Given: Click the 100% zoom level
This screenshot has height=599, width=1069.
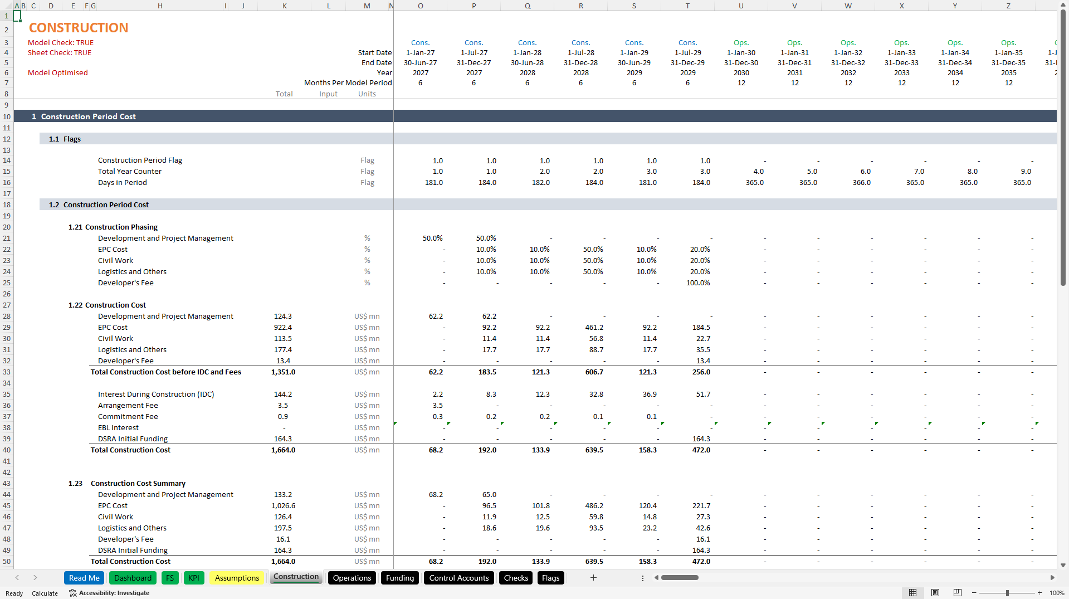Looking at the screenshot, I should (x=1057, y=593).
